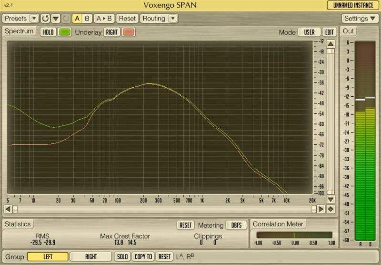Click the horizontal scroll right arrow
The height and width of the screenshot is (265, 381).
tap(321, 209)
